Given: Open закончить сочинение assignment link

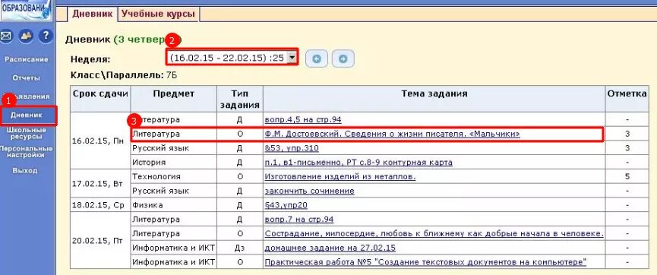Looking at the screenshot, I should (x=309, y=191).
